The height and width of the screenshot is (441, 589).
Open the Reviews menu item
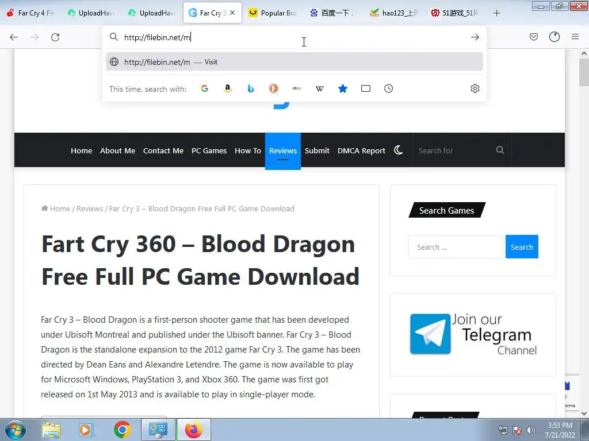click(x=283, y=151)
